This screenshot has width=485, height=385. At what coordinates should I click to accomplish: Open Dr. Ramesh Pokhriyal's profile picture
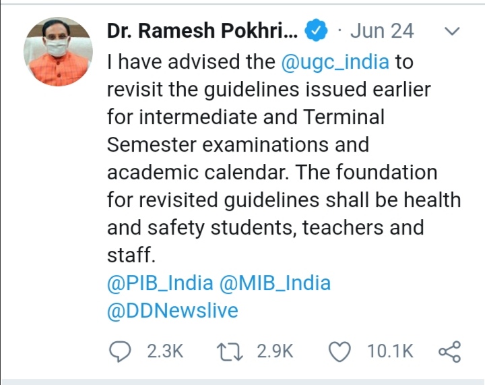[57, 51]
